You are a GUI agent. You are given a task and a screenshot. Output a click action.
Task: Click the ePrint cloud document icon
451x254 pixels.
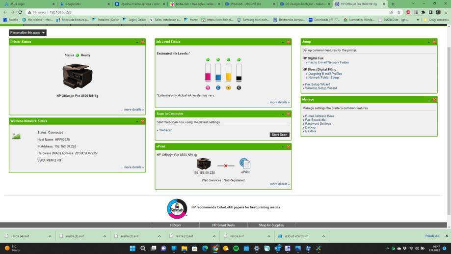coord(245,163)
